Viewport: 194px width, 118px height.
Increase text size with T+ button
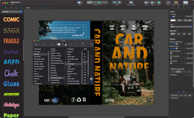click(x=190, y=20)
